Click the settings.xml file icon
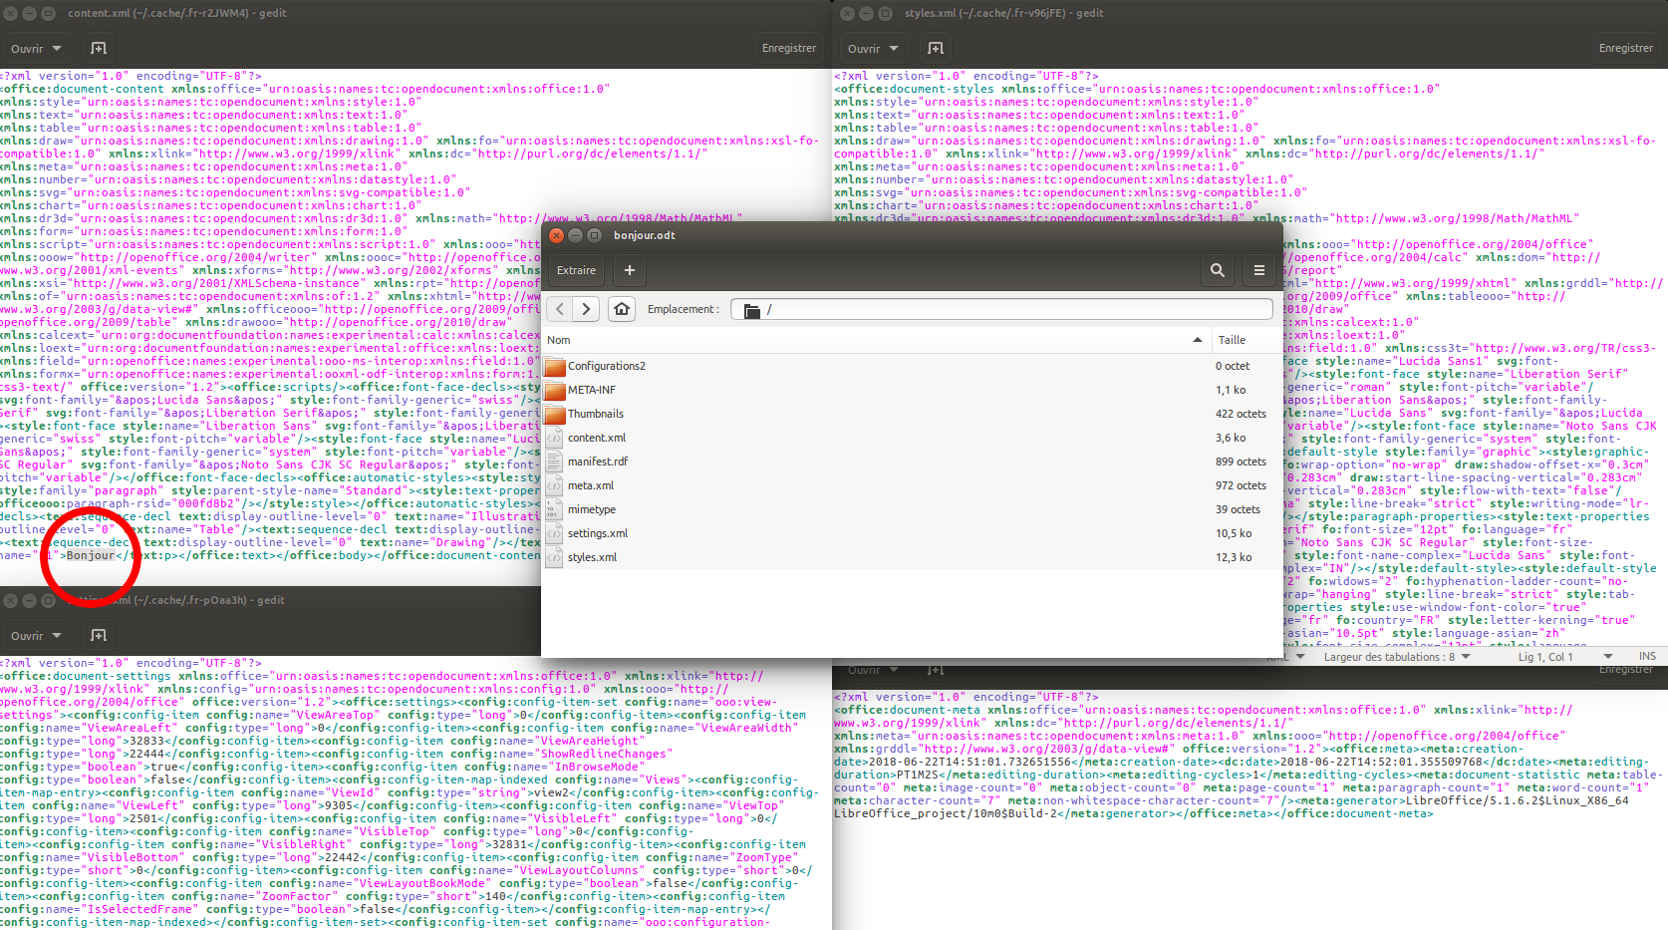This screenshot has width=1668, height=930. tap(555, 533)
